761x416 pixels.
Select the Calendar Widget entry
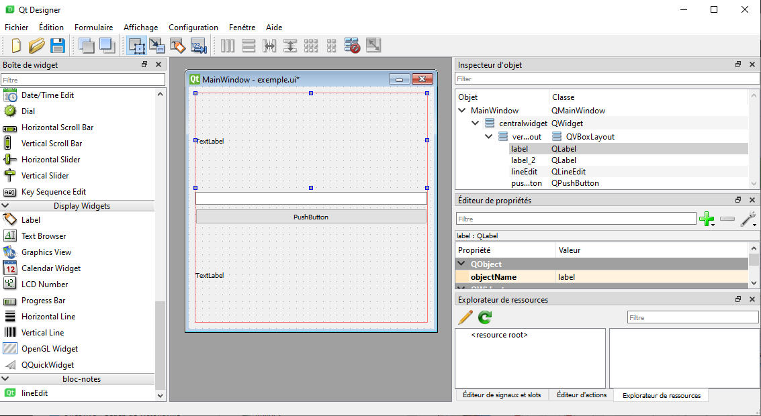click(x=51, y=268)
